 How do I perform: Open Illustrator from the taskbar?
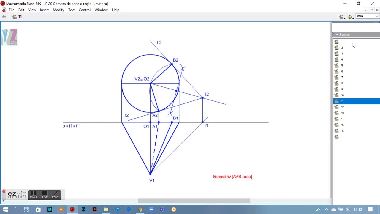tap(95, 210)
